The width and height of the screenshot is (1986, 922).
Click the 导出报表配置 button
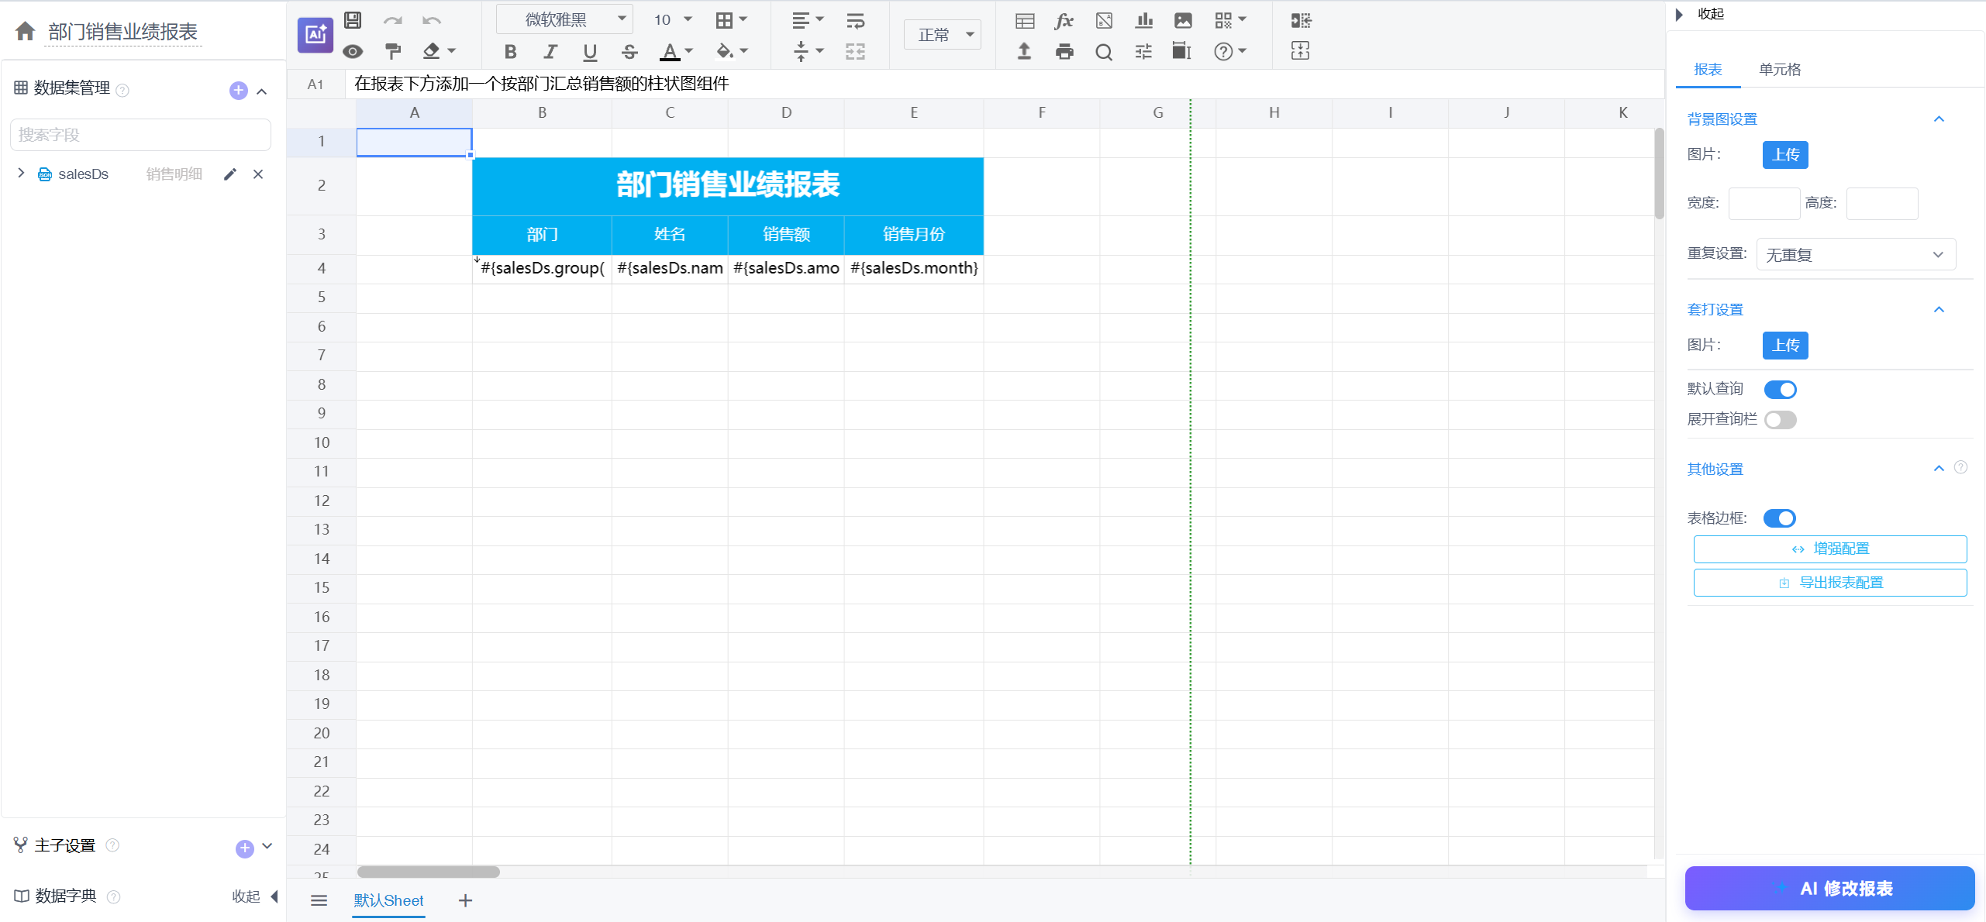(1829, 583)
